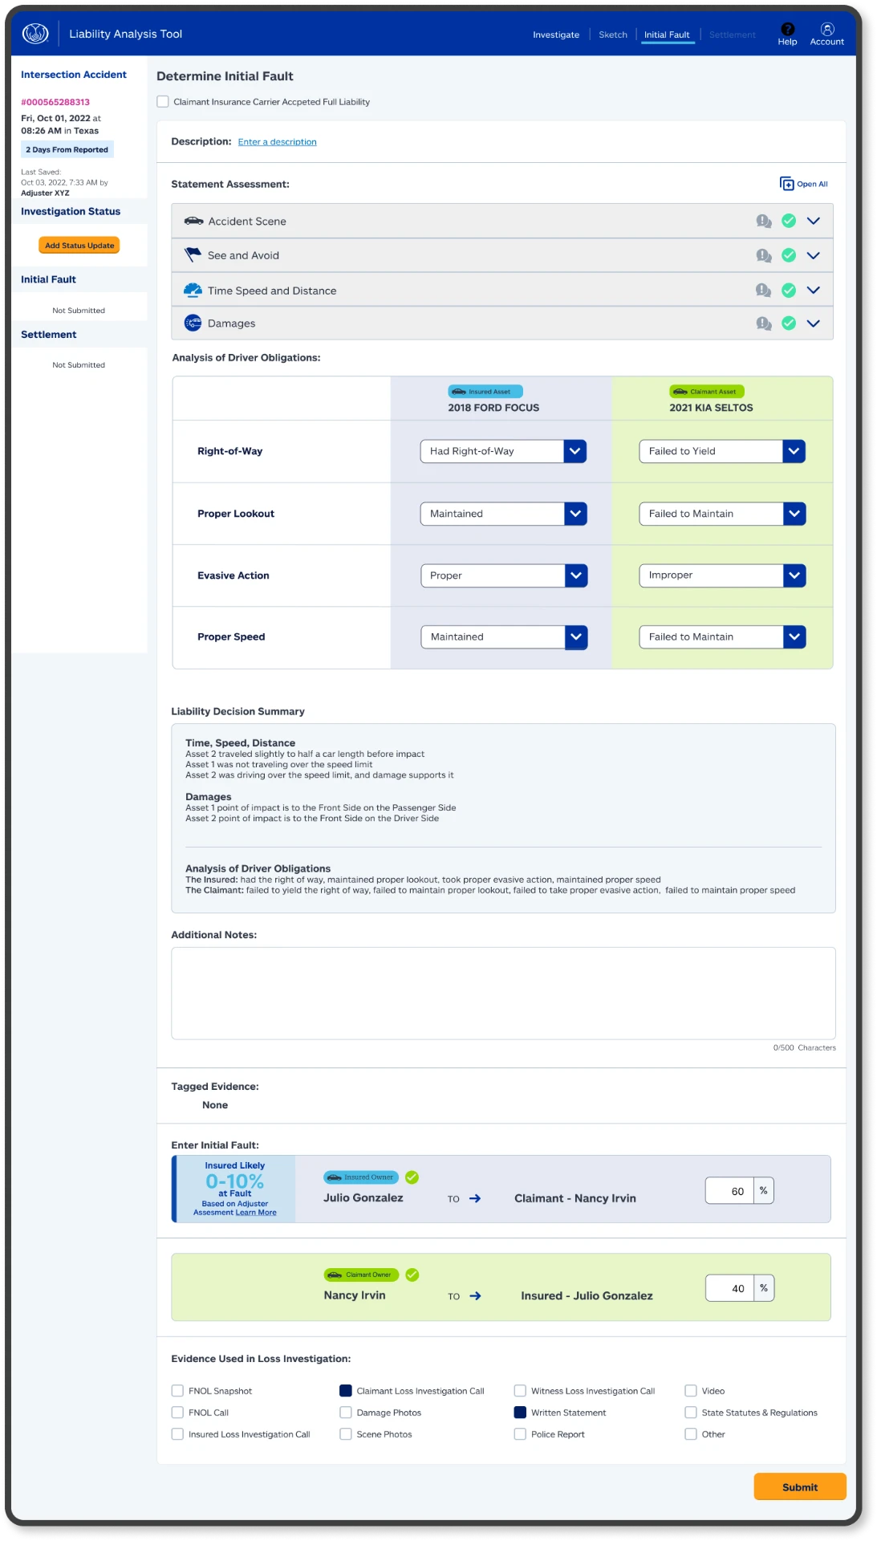The image size is (877, 1541).
Task: Open the Account profile icon
Action: coord(826,29)
